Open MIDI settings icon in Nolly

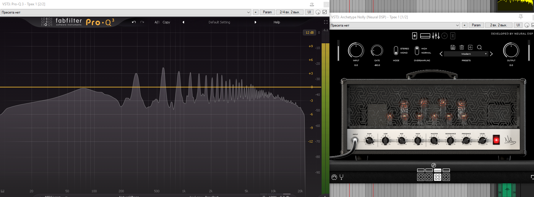click(334, 177)
